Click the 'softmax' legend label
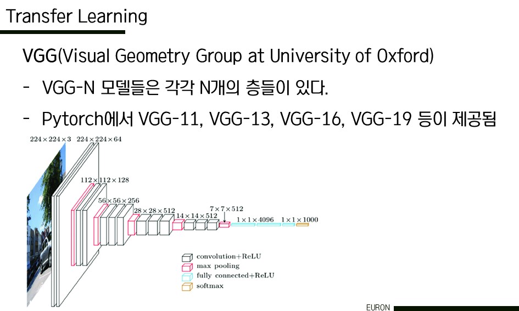Image resolution: width=519 pixels, height=311 pixels. point(210,286)
